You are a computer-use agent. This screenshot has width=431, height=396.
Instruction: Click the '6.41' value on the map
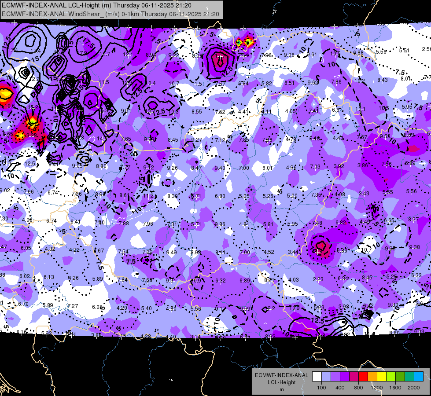point(75,222)
